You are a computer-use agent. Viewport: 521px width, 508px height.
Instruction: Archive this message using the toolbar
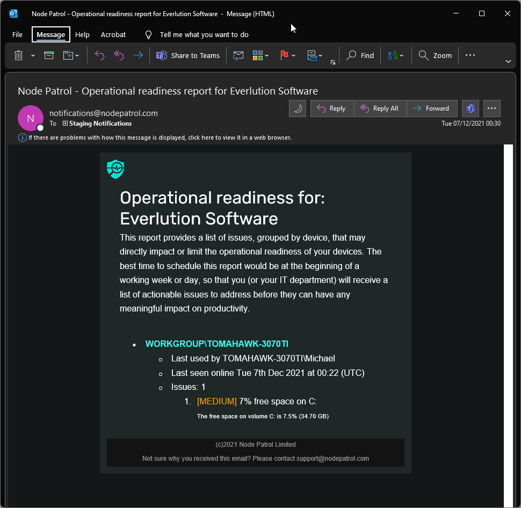[x=49, y=55]
